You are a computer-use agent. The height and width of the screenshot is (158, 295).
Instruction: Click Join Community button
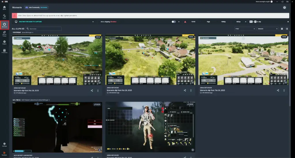(36, 7)
